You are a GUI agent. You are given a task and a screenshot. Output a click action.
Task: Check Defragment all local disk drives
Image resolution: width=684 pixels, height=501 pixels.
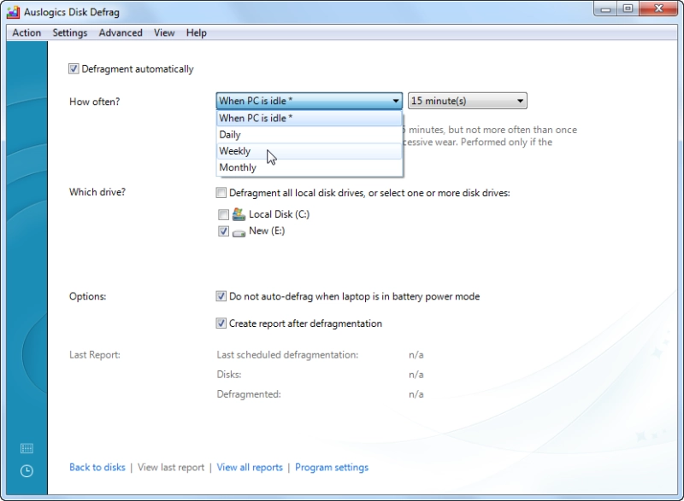click(221, 192)
